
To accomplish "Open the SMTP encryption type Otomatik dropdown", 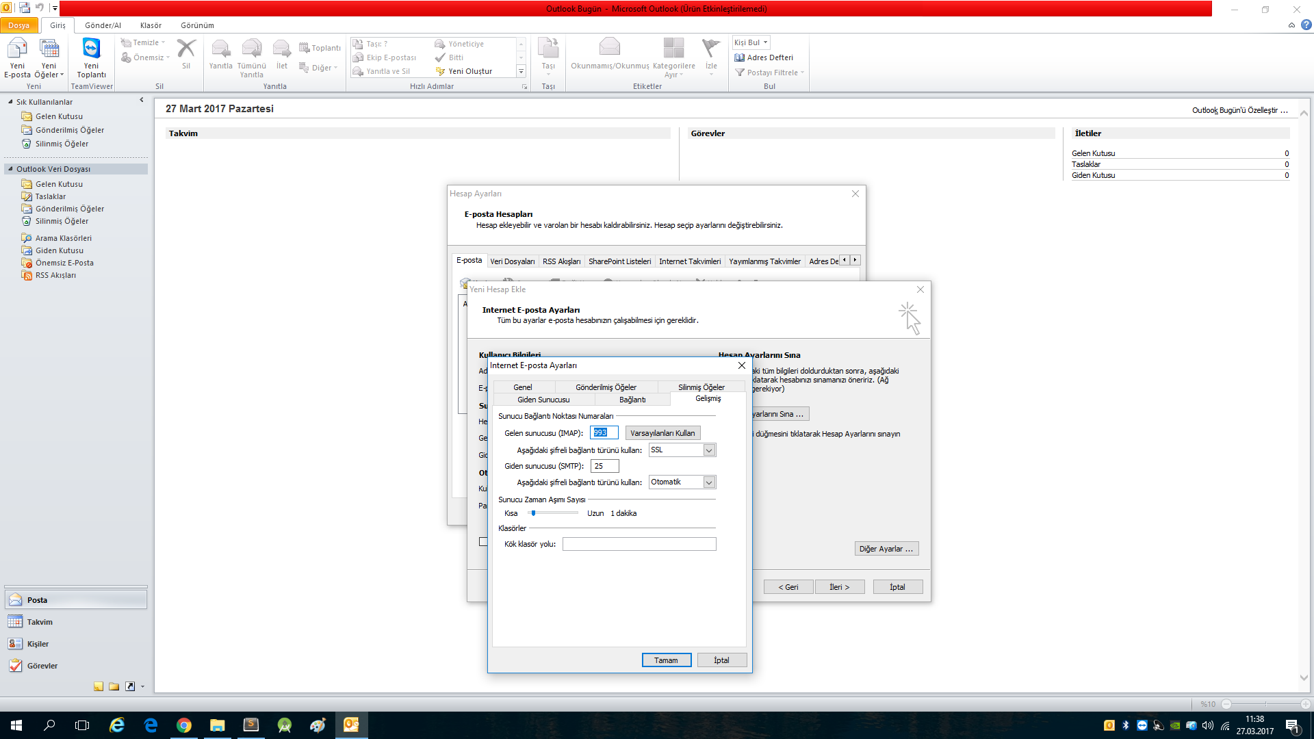I will tap(709, 482).
